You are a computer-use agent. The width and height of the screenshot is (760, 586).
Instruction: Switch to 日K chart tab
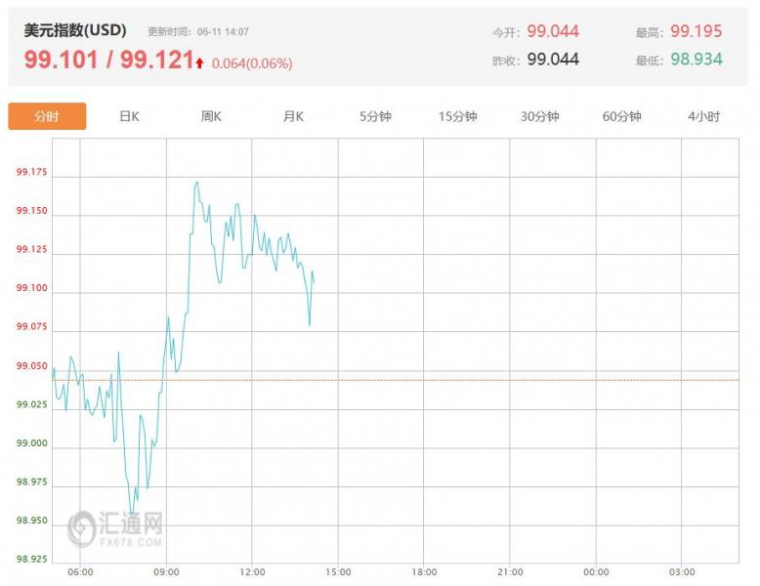coord(129,116)
